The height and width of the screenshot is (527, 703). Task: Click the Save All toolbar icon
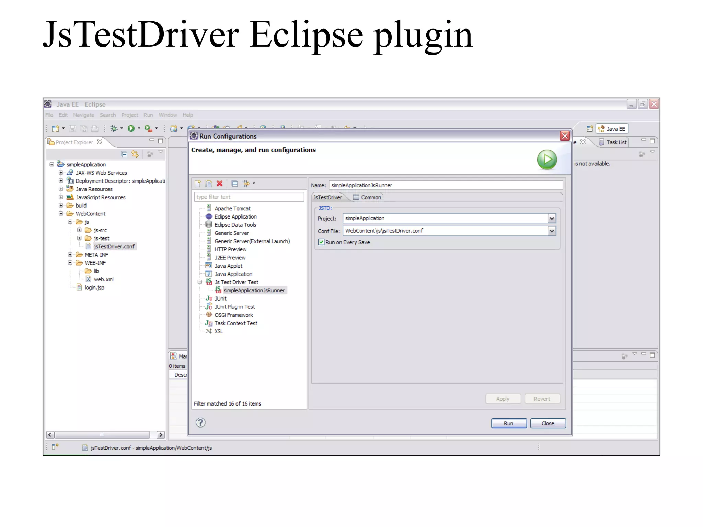[83, 129]
